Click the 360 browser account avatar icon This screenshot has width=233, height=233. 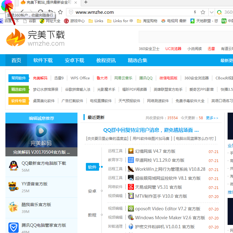tap(7, 6)
